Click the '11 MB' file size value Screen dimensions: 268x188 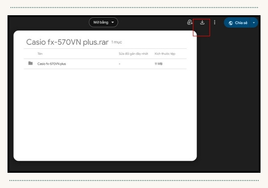tap(159, 64)
